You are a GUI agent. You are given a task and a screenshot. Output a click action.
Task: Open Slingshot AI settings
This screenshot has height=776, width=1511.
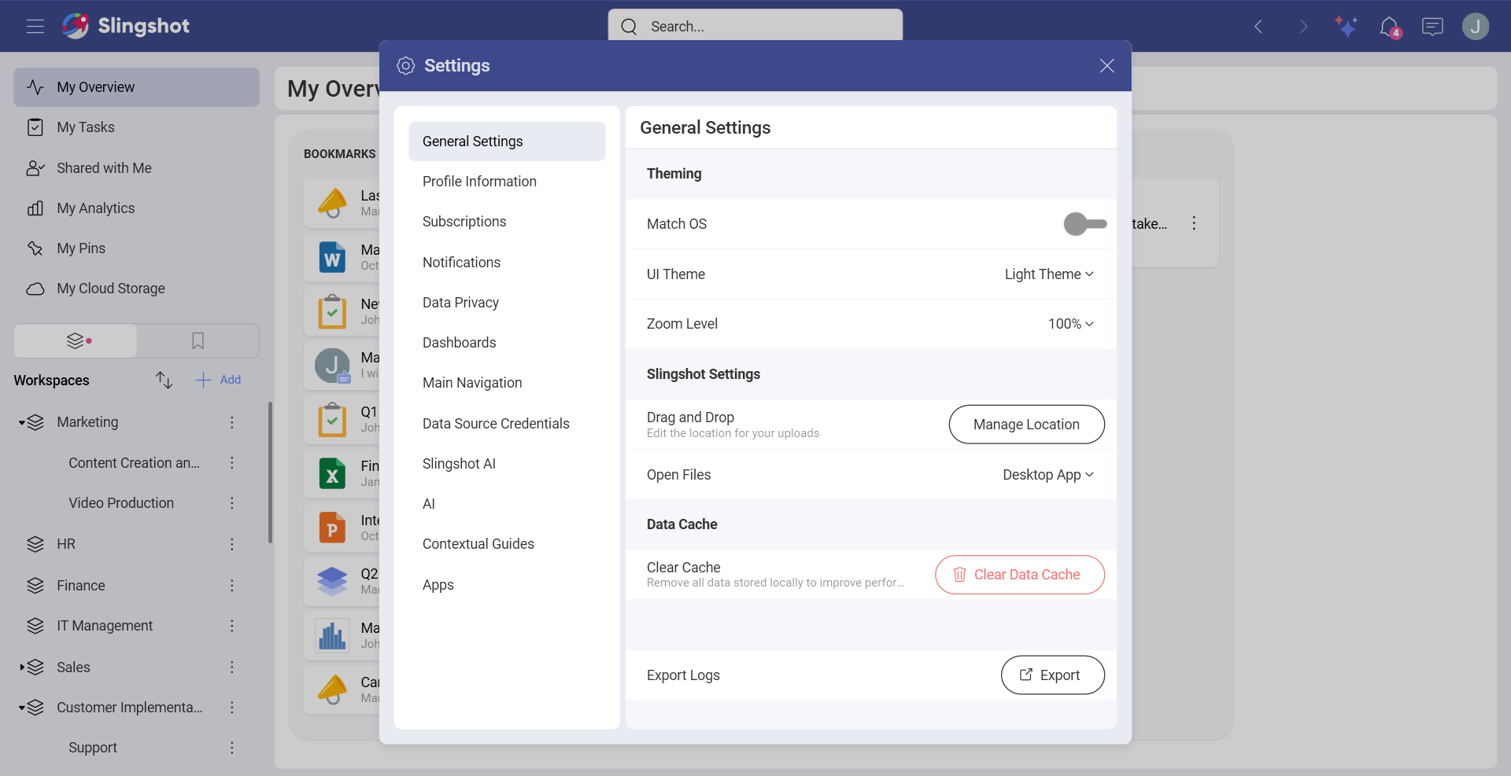click(507, 464)
